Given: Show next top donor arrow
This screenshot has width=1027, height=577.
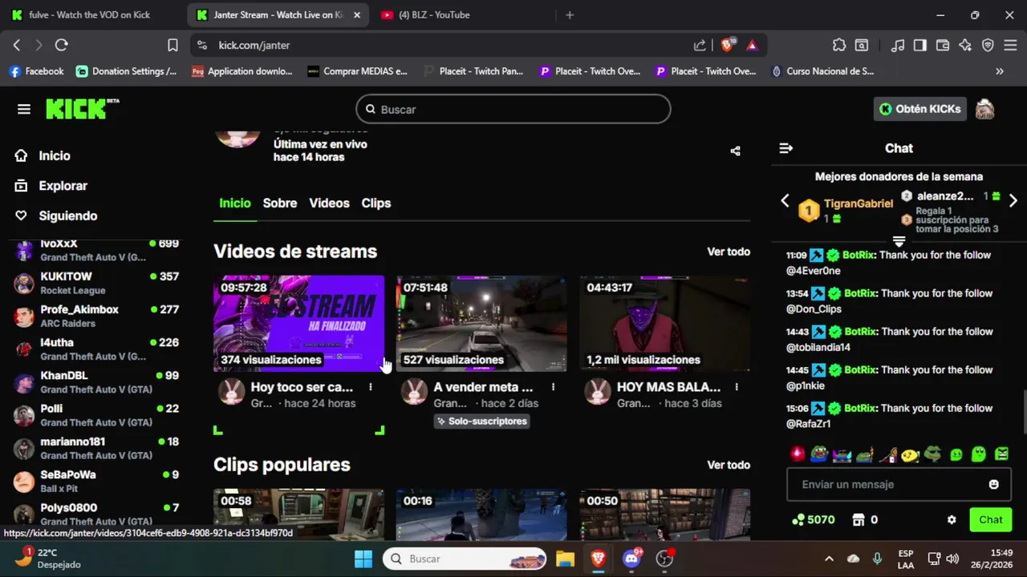Looking at the screenshot, I should [x=1013, y=200].
